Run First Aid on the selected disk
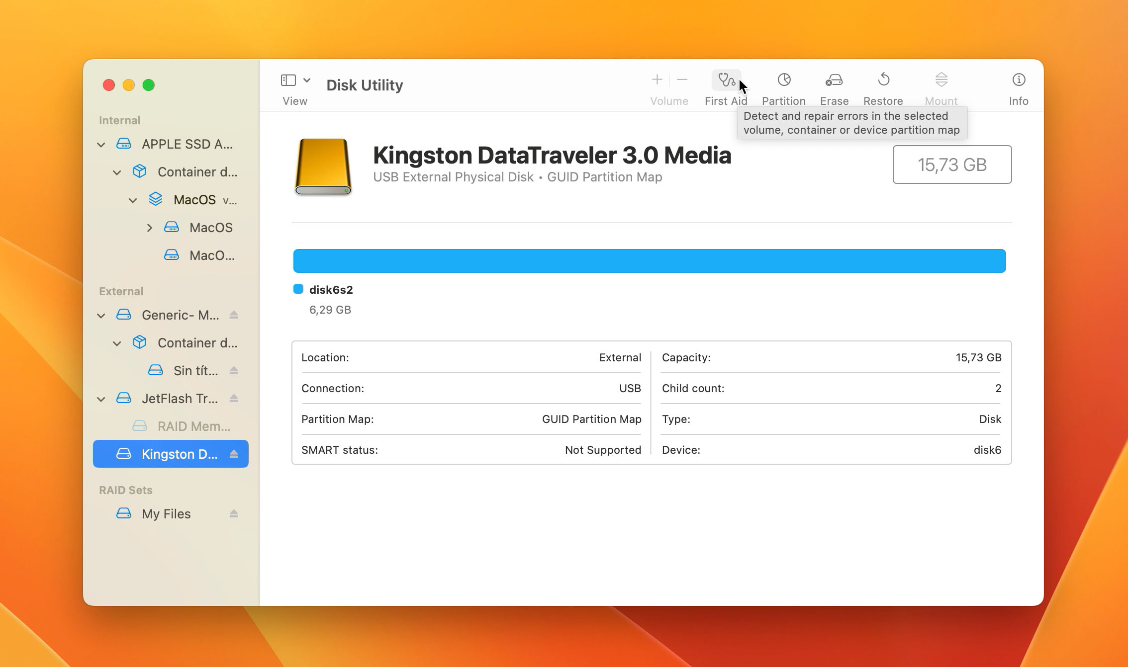The image size is (1128, 667). tap(726, 80)
